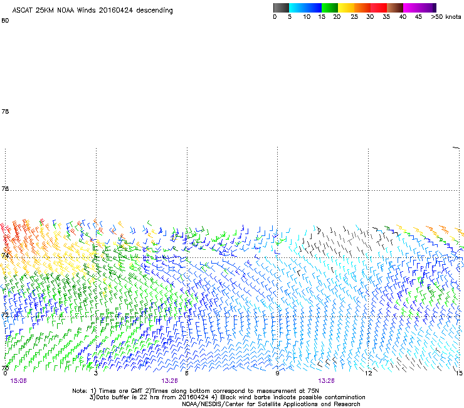
Task: Pick the red 30-35 knots legend swatch
Action: tap(379, 8)
